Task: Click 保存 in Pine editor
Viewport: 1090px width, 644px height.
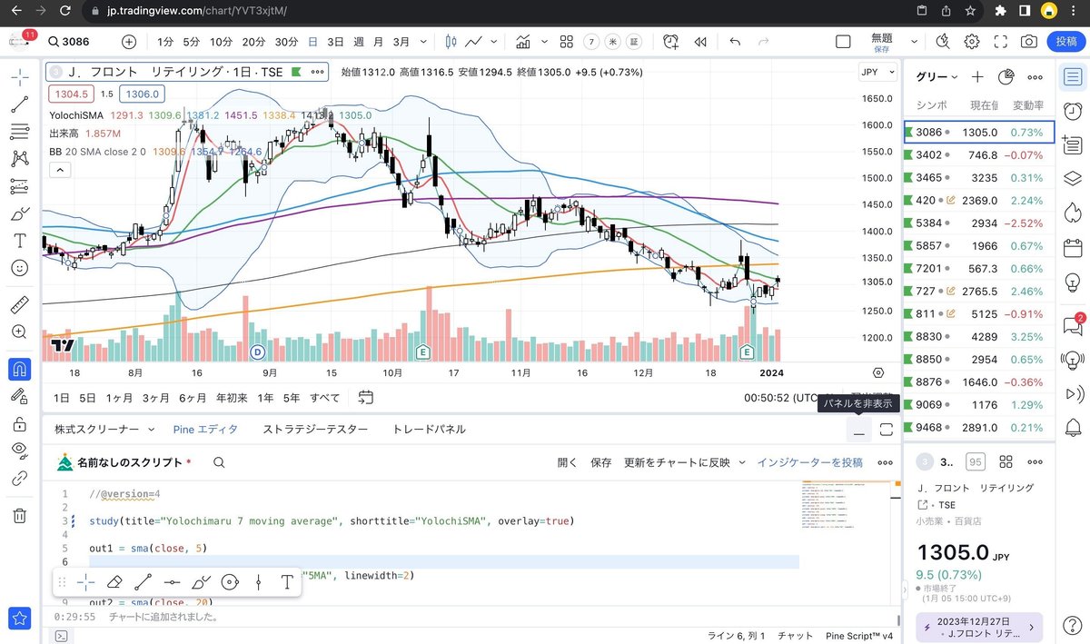Action: (601, 462)
